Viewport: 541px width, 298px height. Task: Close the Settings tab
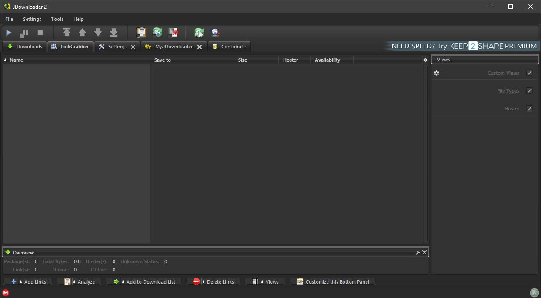point(133,47)
